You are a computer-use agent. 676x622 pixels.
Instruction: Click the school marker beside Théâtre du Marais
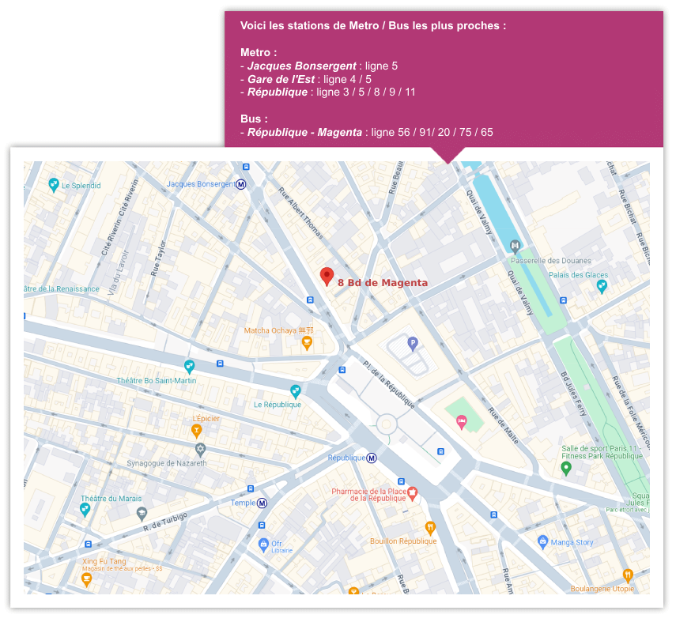coord(142,514)
